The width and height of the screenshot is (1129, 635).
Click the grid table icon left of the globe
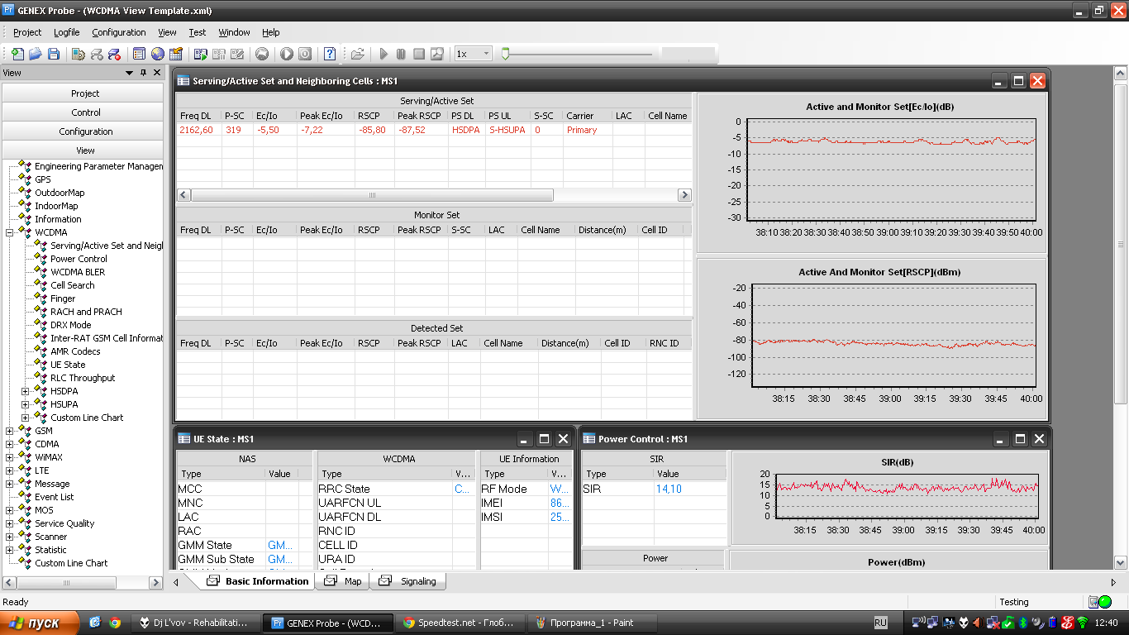click(139, 54)
